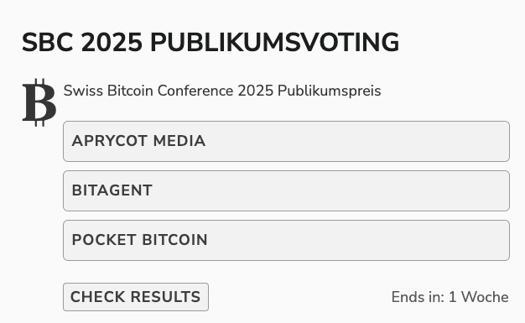Click the SBC 2025 PUBLIKUMSVOTING heading
525x323 pixels.
click(211, 43)
